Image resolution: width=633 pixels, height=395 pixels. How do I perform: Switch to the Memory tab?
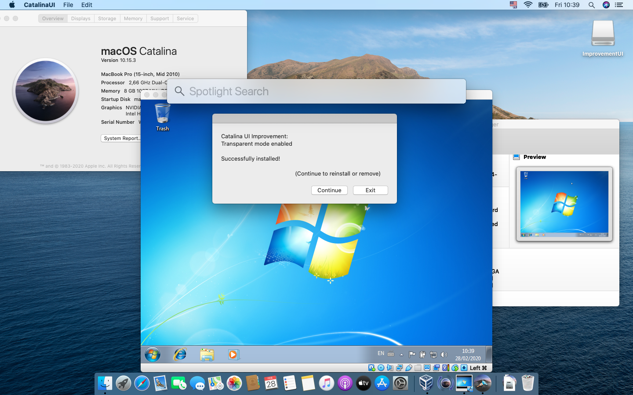pyautogui.click(x=133, y=18)
